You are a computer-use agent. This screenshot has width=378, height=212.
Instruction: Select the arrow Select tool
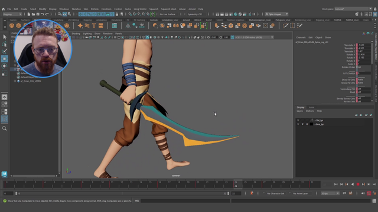5,37
